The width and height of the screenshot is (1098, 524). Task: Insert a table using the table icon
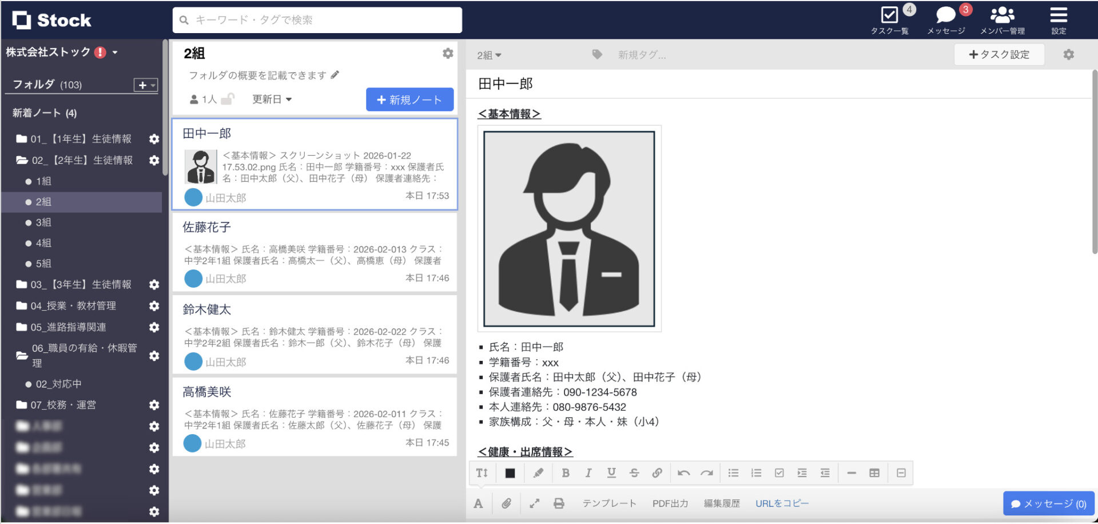pos(873,473)
